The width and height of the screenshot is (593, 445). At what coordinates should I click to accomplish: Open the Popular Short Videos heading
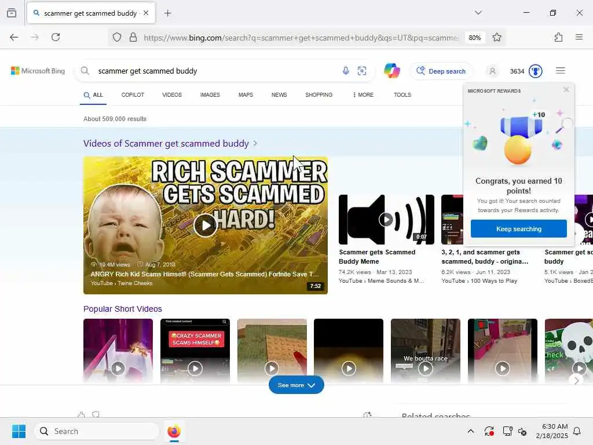(123, 309)
